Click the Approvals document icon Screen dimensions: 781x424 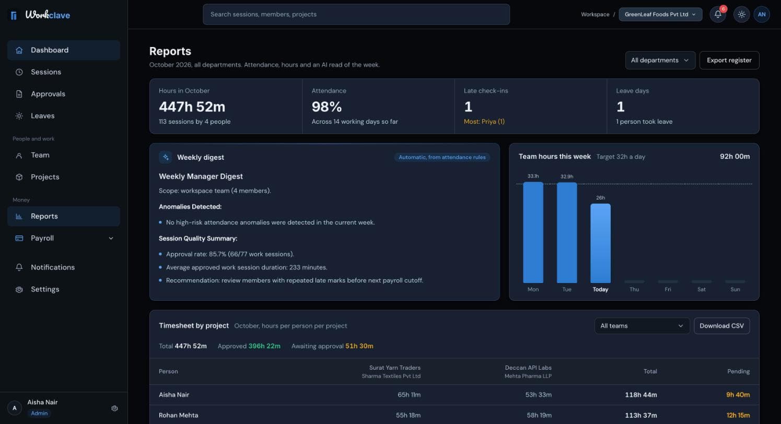[x=19, y=94]
